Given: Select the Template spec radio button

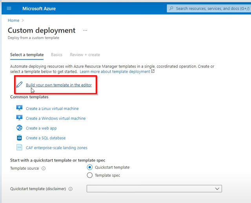Looking at the screenshot, I should pyautogui.click(x=90, y=175).
